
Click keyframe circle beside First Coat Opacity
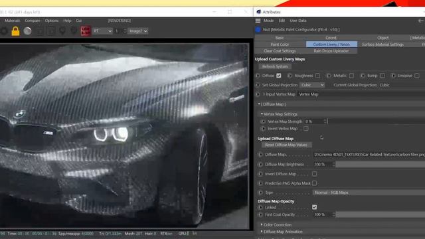coord(260,214)
